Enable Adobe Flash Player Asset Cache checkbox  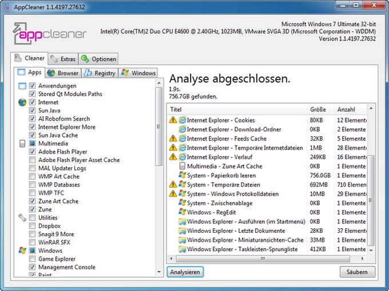(x=32, y=160)
